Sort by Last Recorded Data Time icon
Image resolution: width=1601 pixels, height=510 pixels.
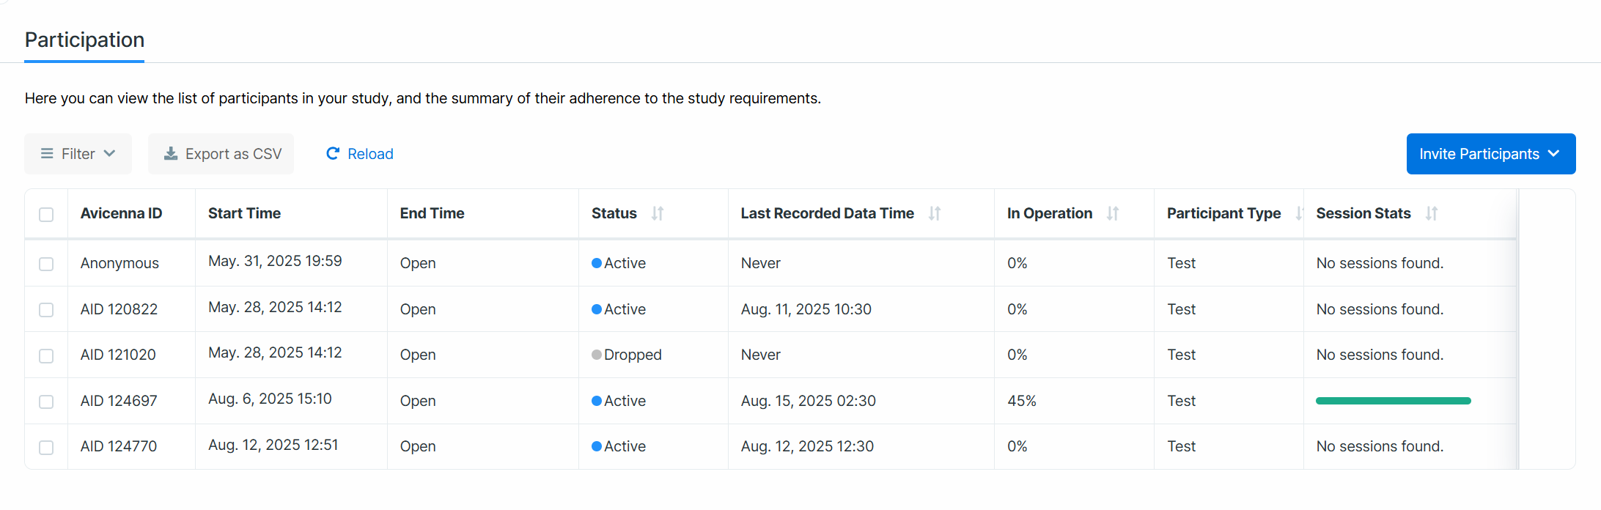[935, 213]
